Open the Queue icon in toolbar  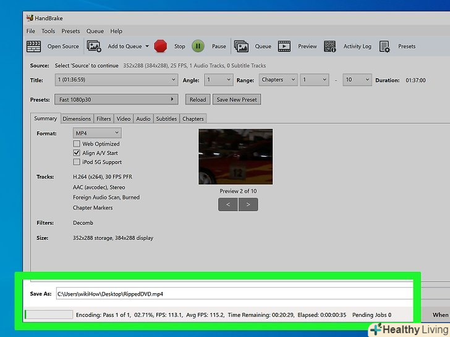pyautogui.click(x=241, y=46)
